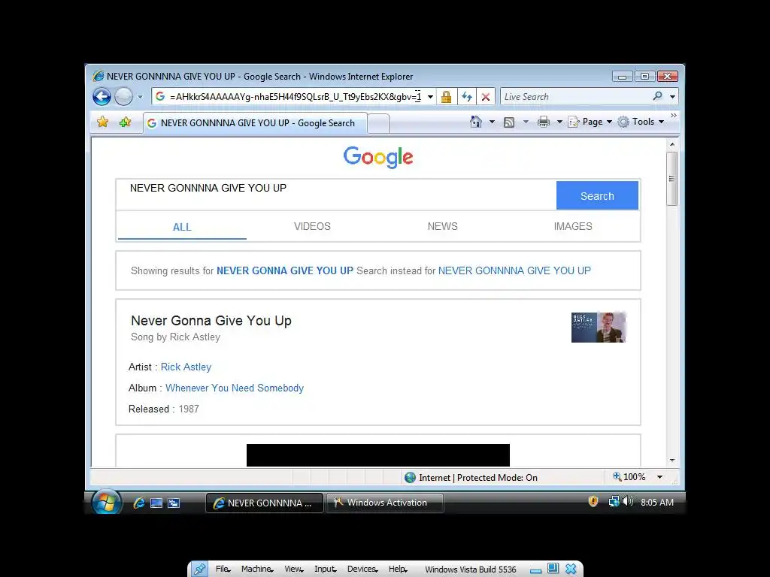Screen dimensions: 770x577
Task: Click the Live Search magnifier icon
Action: pos(657,96)
